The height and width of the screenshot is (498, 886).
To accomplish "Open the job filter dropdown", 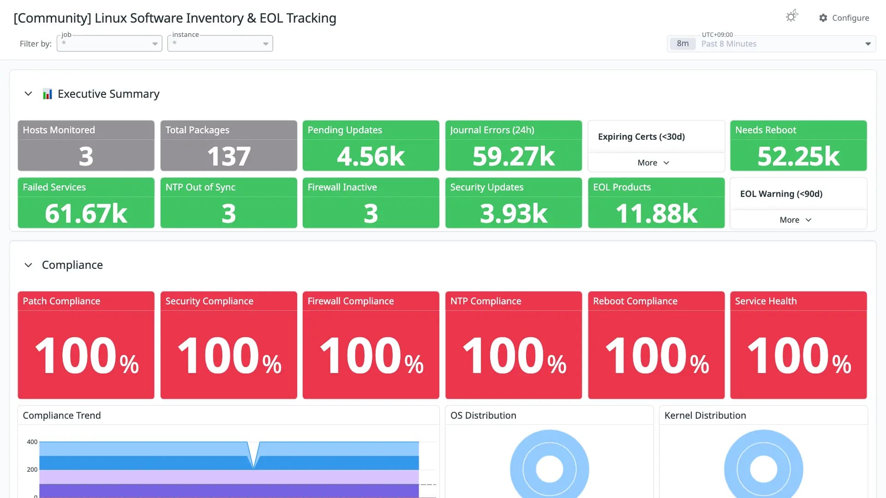I will [x=109, y=43].
